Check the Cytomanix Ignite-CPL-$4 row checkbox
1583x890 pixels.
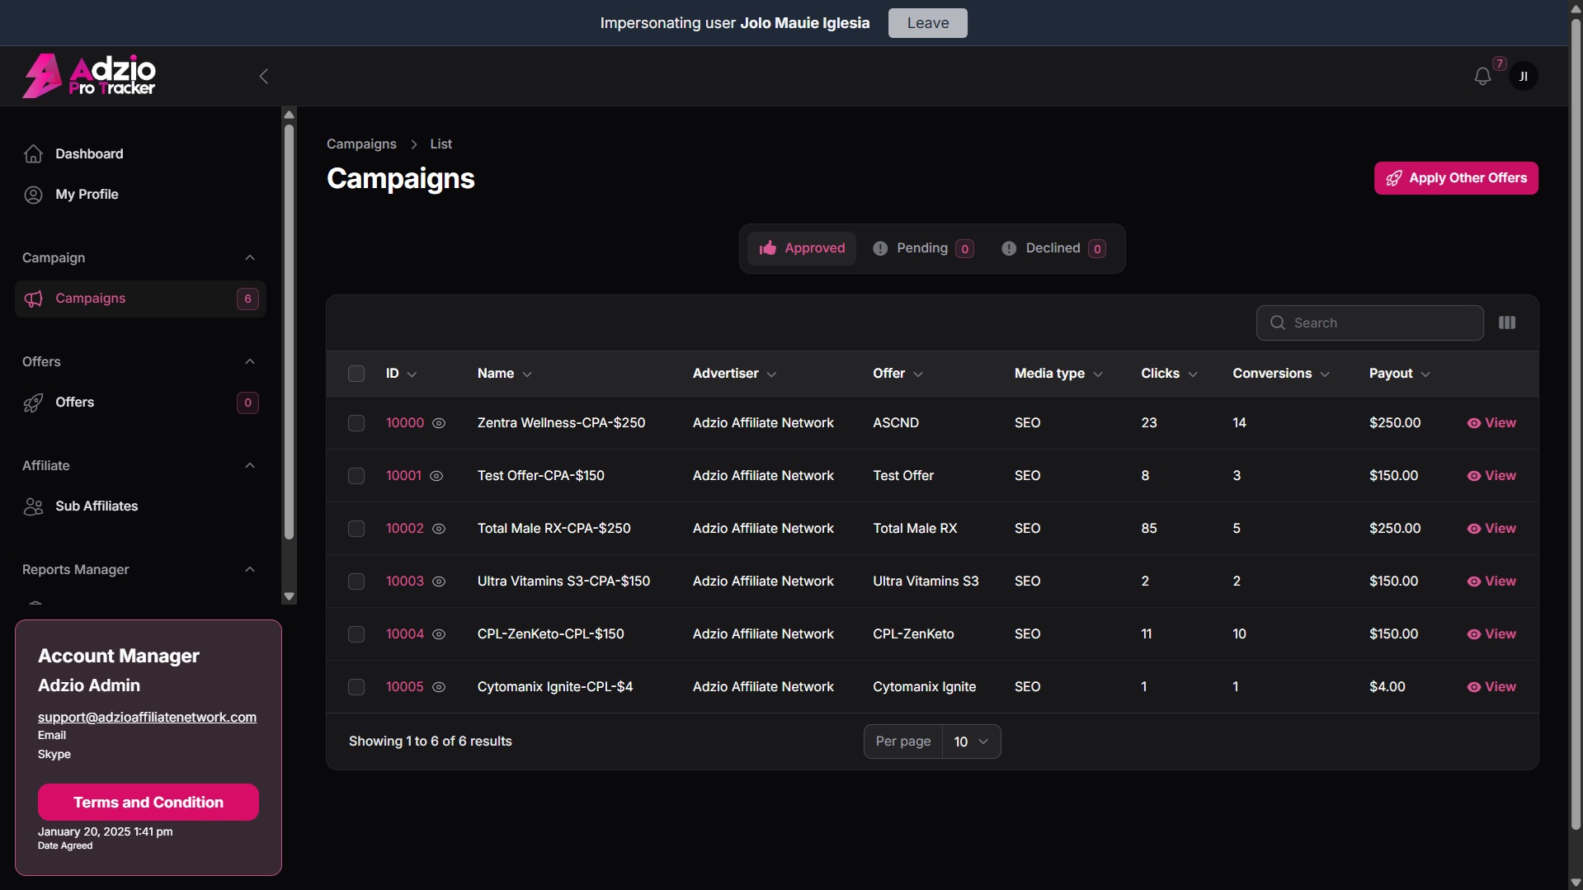click(x=356, y=687)
